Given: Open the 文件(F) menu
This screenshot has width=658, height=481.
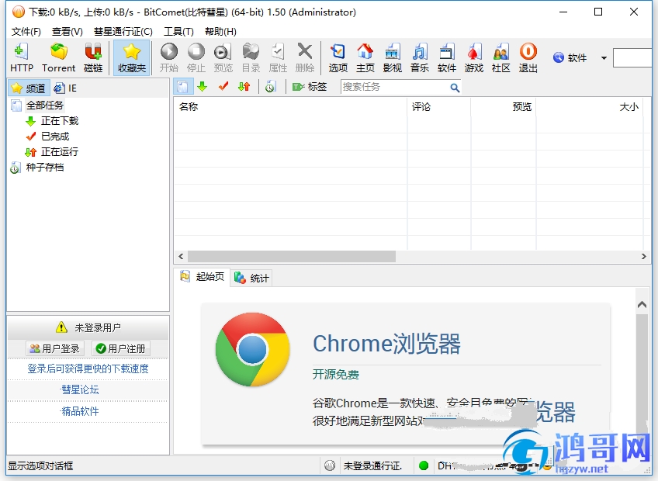Looking at the screenshot, I should 26,32.
